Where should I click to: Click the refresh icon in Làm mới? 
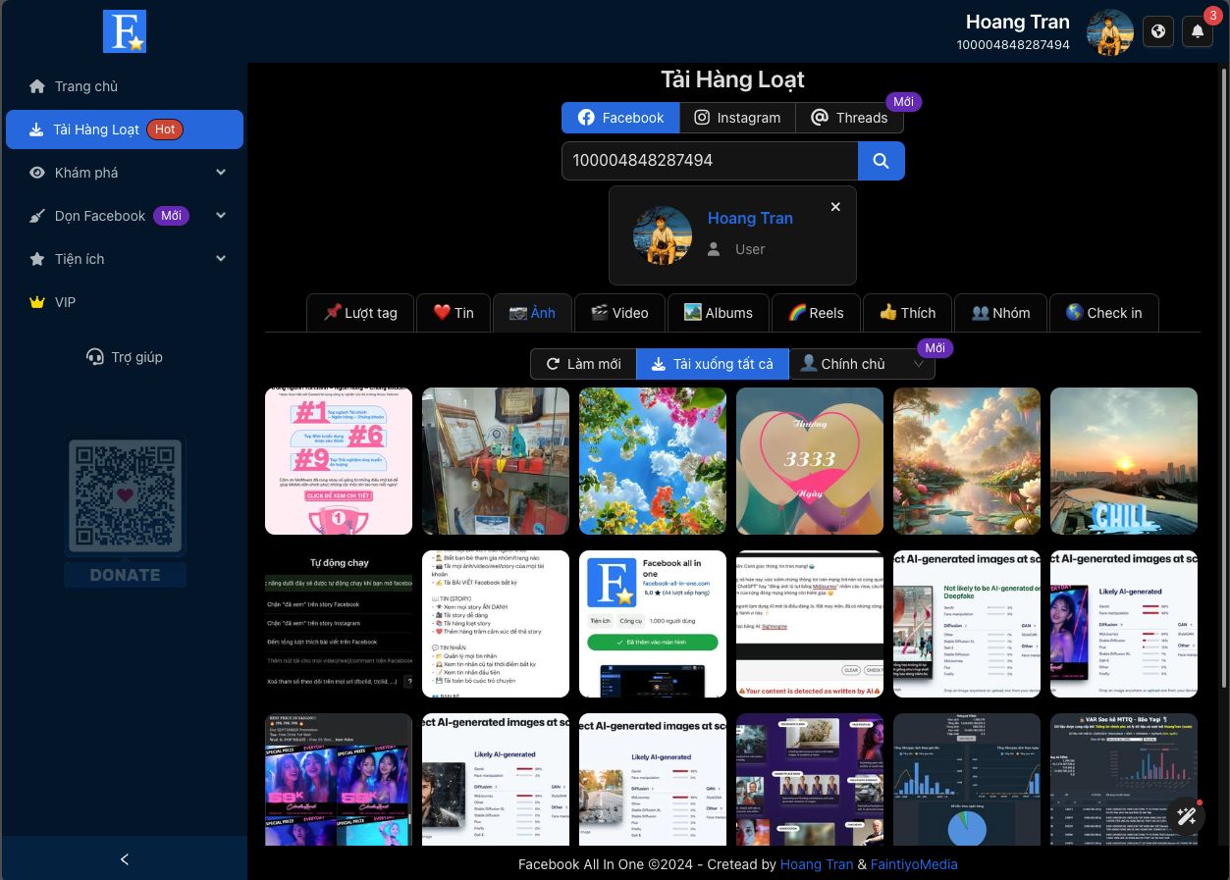tap(554, 364)
